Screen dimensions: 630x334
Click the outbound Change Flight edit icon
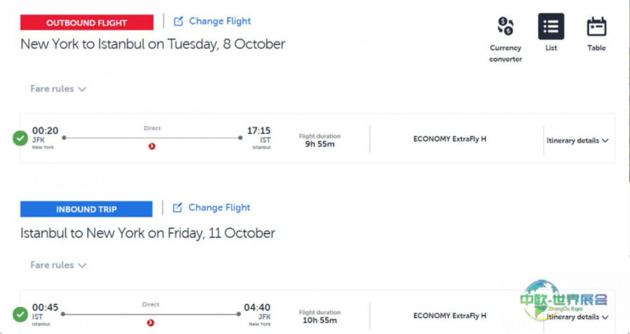pyautogui.click(x=178, y=21)
